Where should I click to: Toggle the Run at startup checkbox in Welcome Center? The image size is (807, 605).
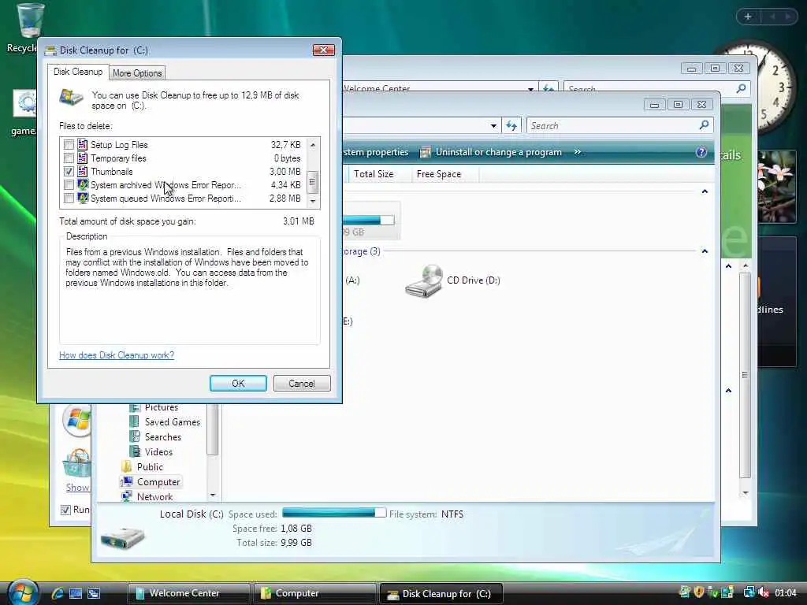point(65,510)
